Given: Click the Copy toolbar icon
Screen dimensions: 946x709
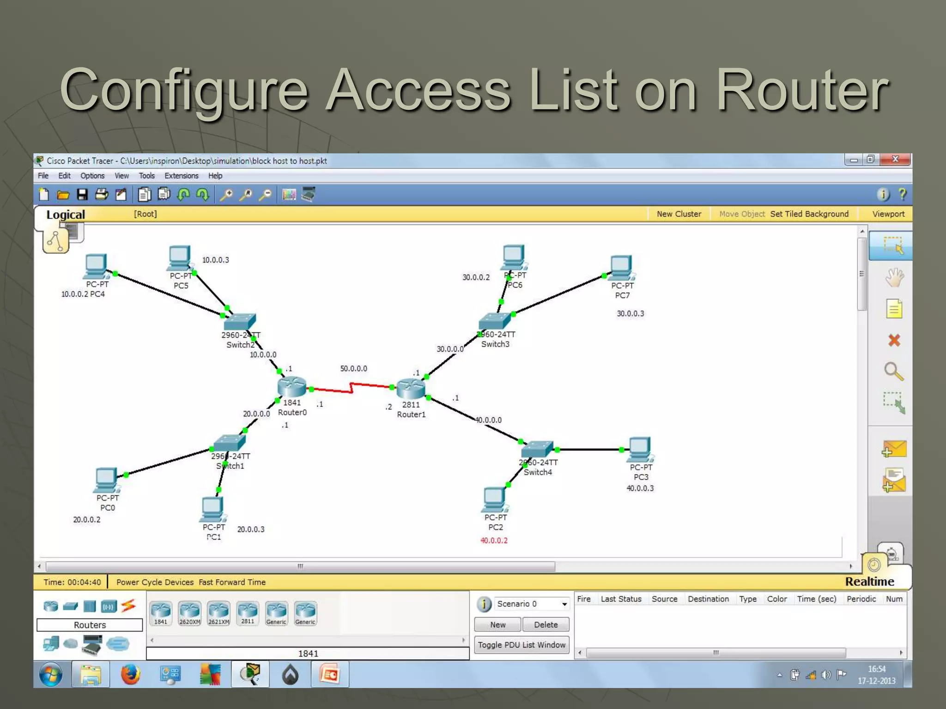Looking at the screenshot, I should (x=145, y=195).
